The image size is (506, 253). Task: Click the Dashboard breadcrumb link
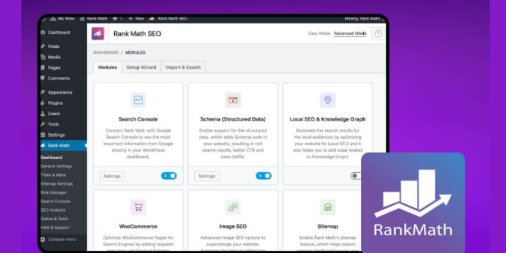(106, 52)
